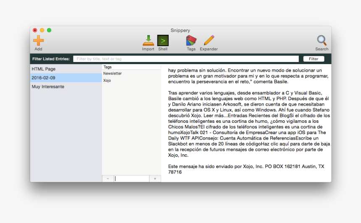
Task: Select the HTML Page entry
Action: pyautogui.click(x=66, y=69)
